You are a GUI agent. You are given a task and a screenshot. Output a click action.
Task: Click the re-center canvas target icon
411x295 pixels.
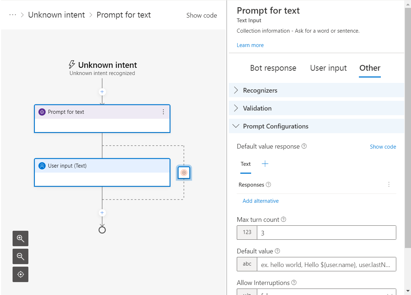pyautogui.click(x=20, y=275)
